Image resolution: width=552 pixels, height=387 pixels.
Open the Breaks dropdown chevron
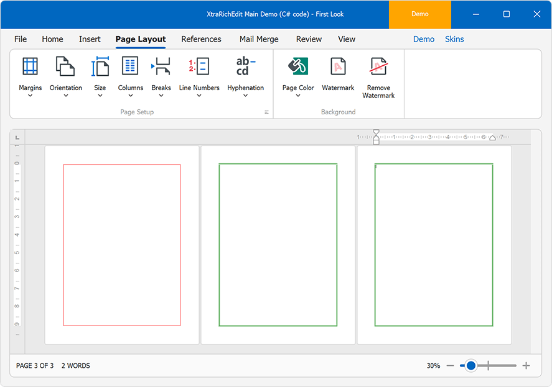[x=161, y=96]
